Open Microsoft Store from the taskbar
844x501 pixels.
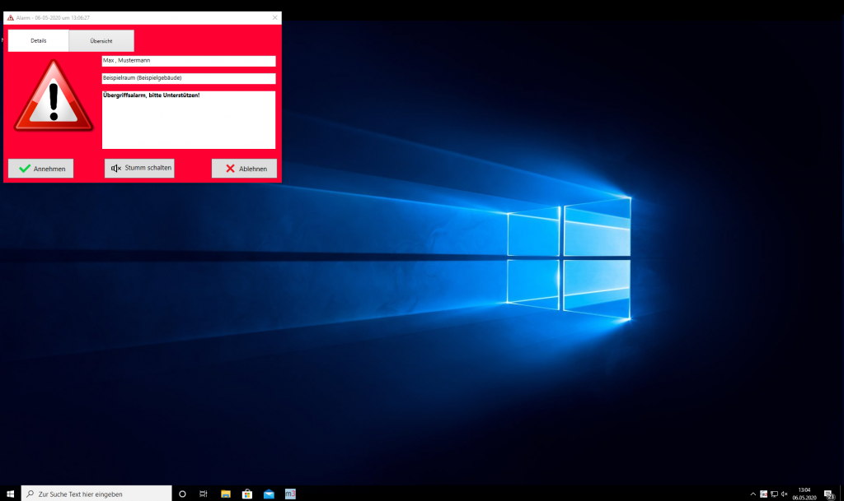click(x=247, y=494)
